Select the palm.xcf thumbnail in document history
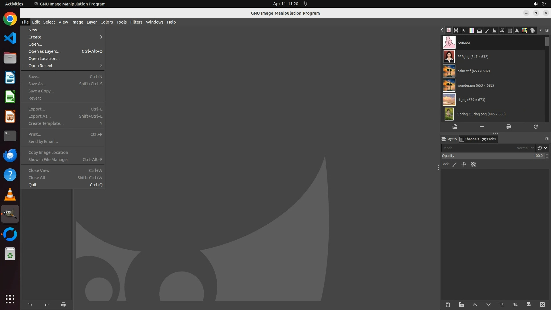The height and width of the screenshot is (310, 551). click(x=449, y=71)
